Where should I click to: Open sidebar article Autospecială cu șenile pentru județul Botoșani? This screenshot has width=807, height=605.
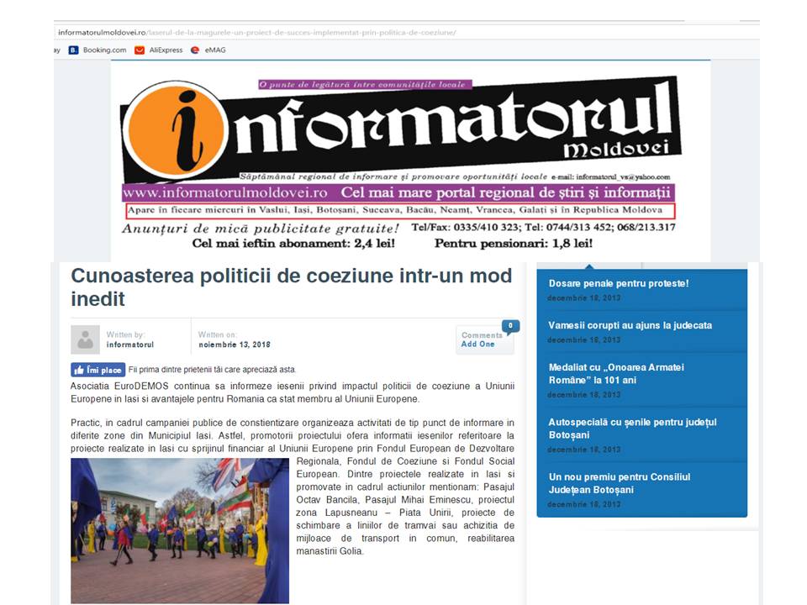click(x=632, y=429)
